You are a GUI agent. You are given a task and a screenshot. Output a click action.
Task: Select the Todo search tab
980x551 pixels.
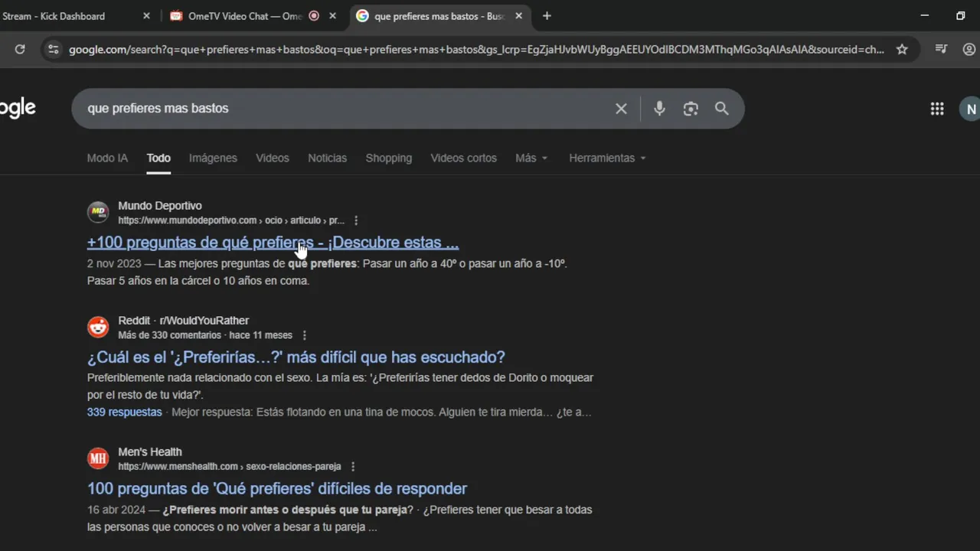click(x=158, y=158)
